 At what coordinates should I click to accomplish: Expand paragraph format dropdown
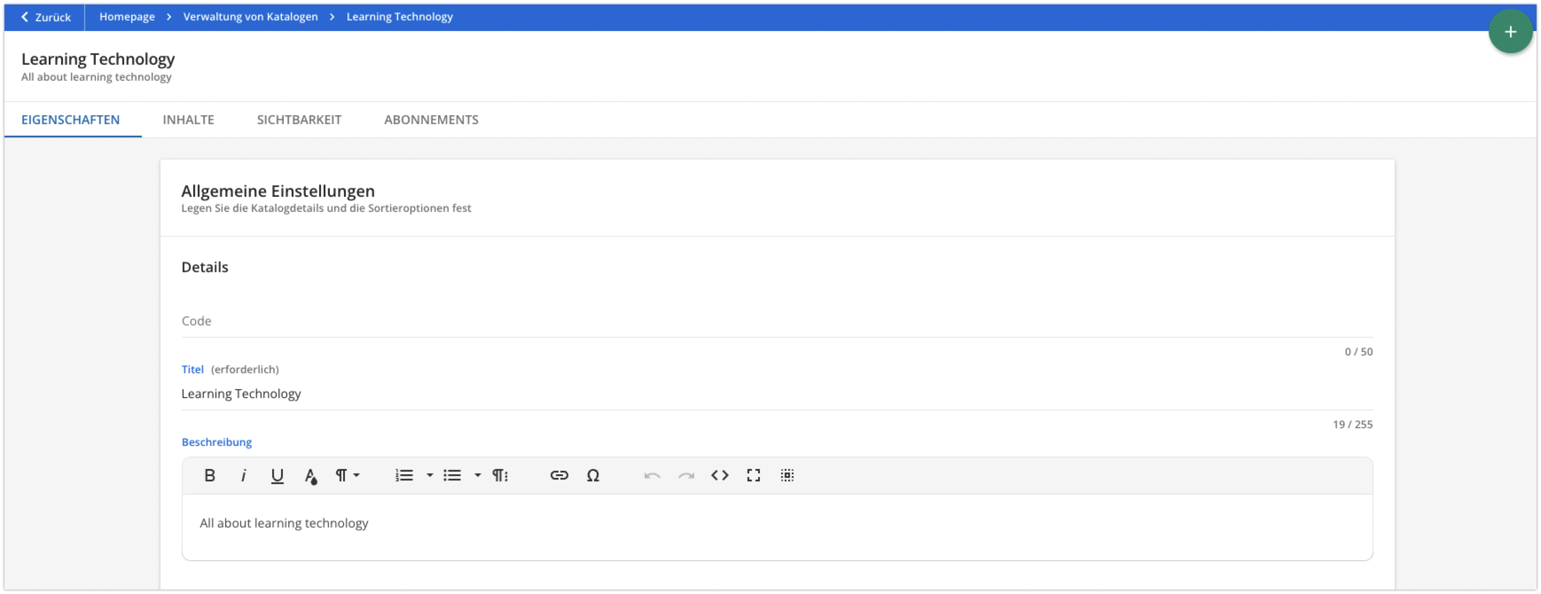click(x=348, y=476)
